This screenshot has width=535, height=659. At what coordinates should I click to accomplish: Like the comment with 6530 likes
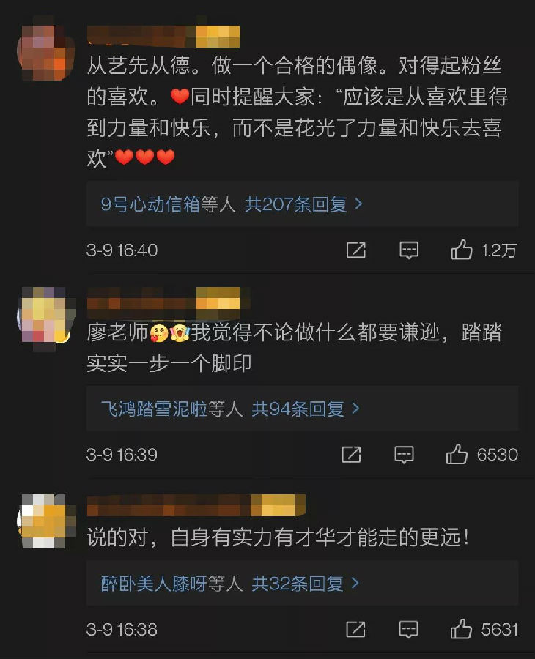457,454
